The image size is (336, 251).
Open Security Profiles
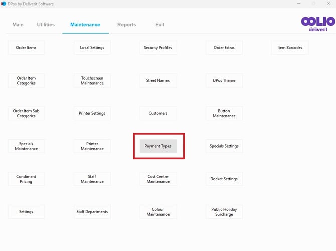point(158,48)
